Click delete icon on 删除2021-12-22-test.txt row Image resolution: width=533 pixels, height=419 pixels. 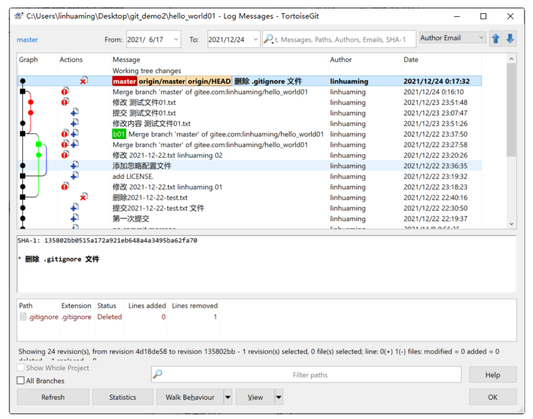pos(84,197)
